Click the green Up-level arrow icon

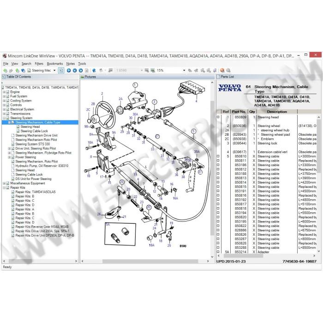(18, 71)
